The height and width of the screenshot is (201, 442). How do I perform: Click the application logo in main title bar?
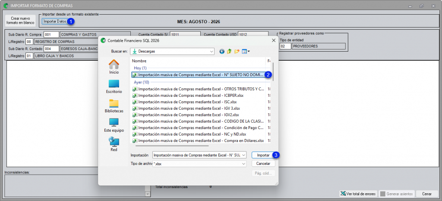coord(6,6)
